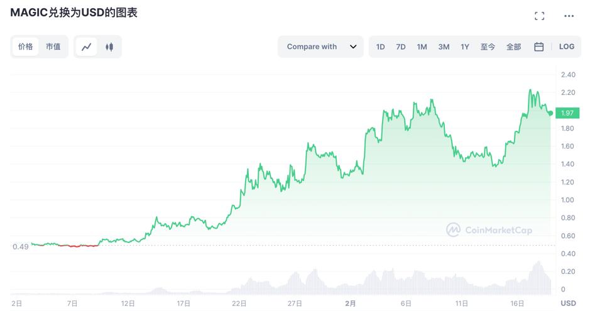Click the green endpoint dot on price line
Image resolution: width=590 pixels, height=311 pixels.
(550, 113)
